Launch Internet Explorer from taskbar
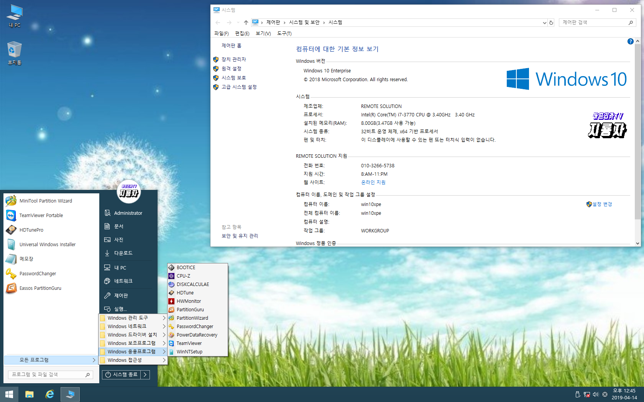This screenshot has height=402, width=644. click(50, 394)
